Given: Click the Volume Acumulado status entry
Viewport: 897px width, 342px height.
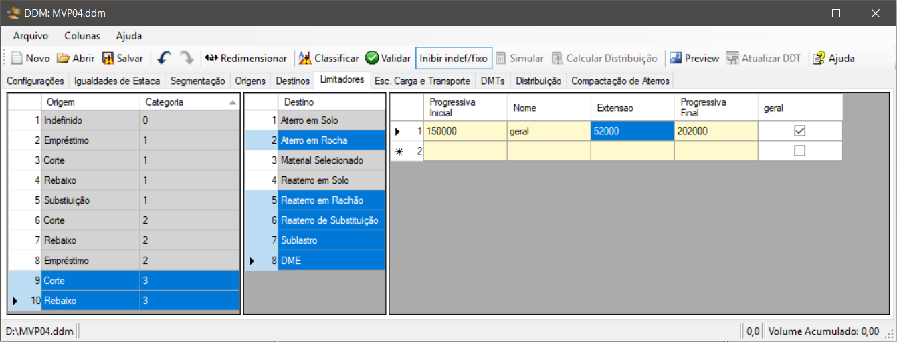Looking at the screenshot, I should coord(823,331).
